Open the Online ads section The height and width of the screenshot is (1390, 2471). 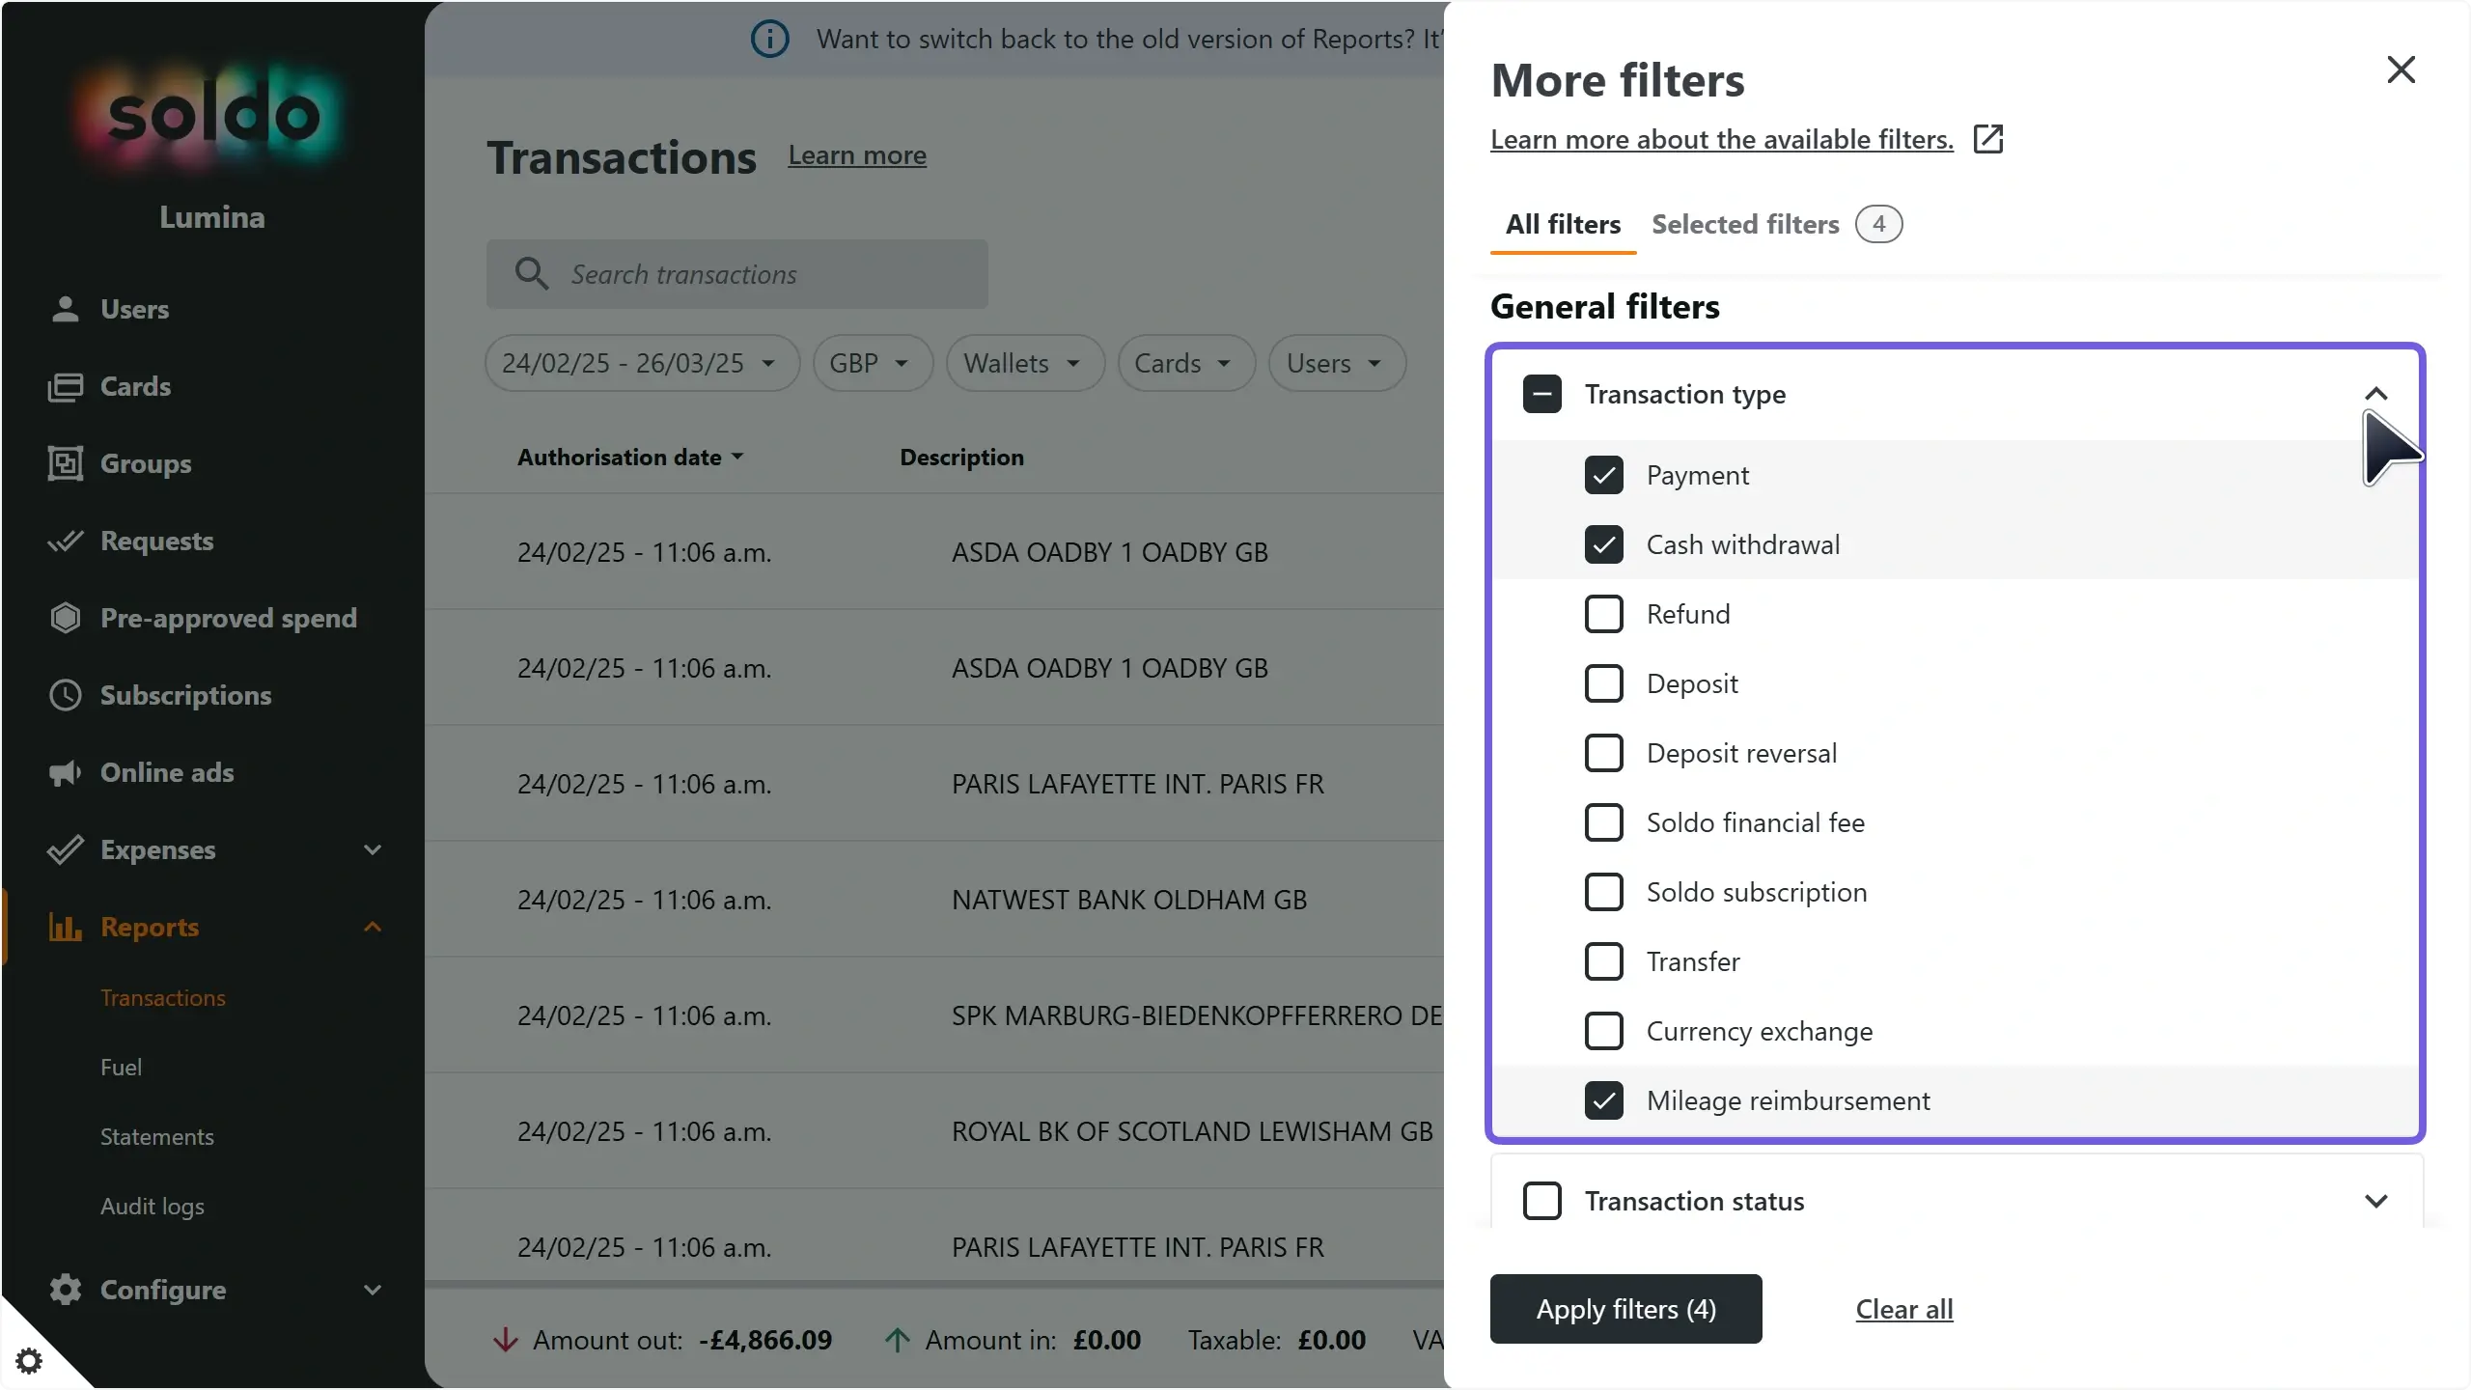[x=168, y=772]
